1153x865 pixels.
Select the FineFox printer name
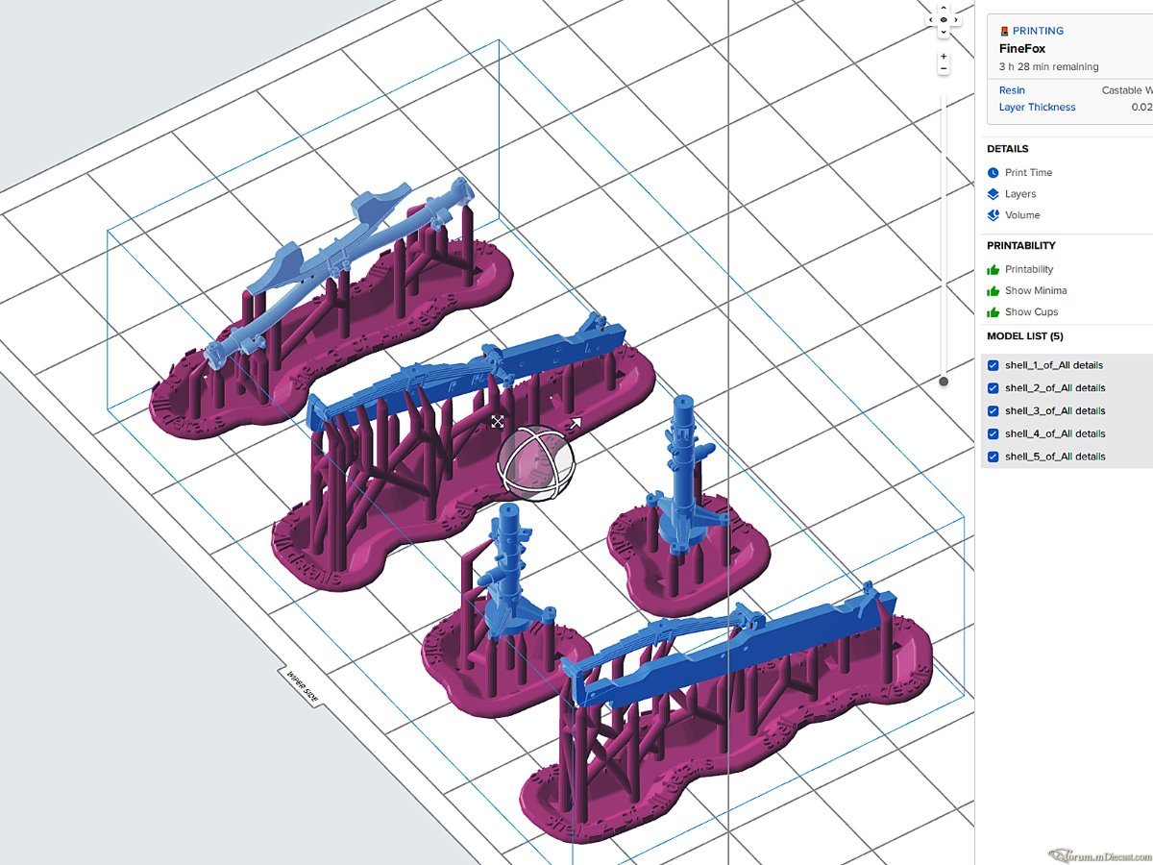coord(1022,48)
